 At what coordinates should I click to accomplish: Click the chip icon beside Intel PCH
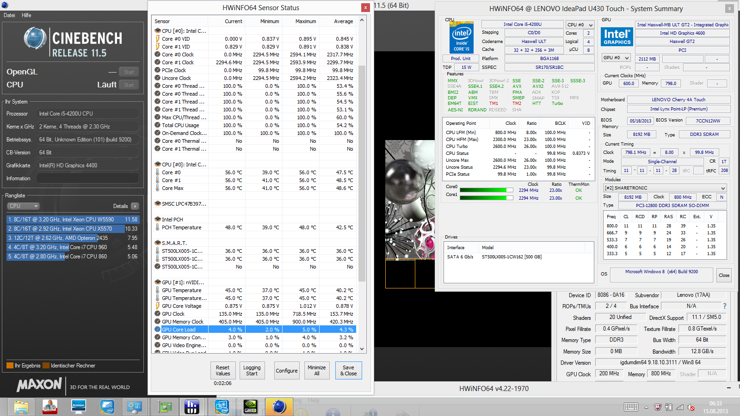158,220
